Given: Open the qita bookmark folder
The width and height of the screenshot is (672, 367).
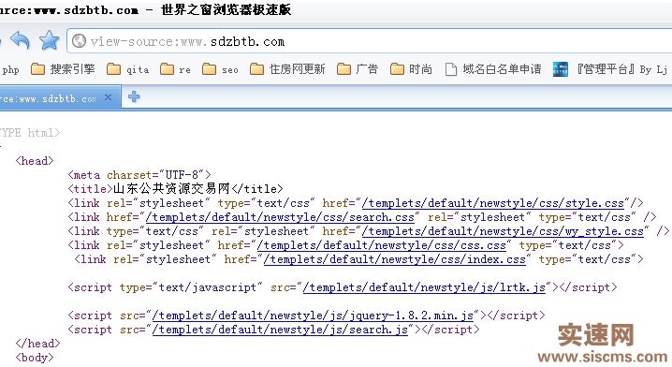Looking at the screenshot, I should (127, 69).
